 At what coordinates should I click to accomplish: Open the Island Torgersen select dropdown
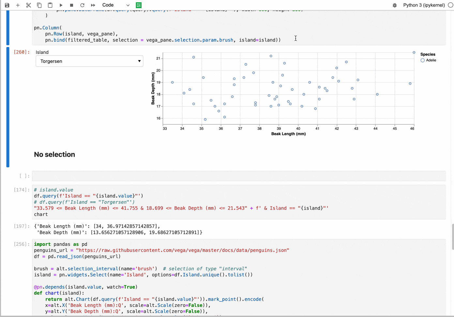(x=89, y=61)
